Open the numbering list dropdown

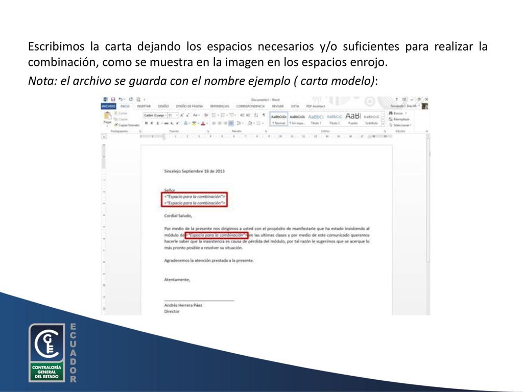226,115
